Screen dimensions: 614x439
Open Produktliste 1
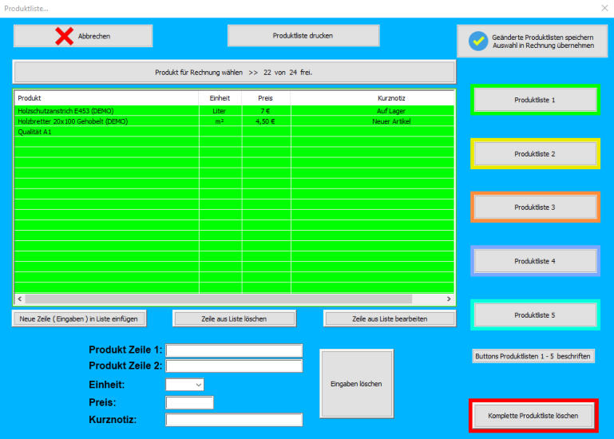tap(534, 100)
